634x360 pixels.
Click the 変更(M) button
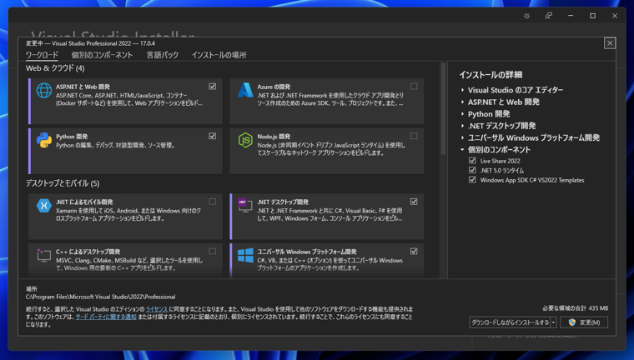(584, 322)
